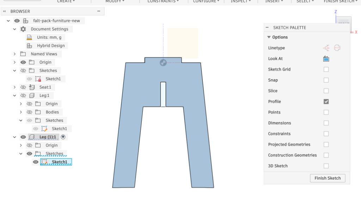Collapse the falt-pack-furniture-new root node
361x200 pixels.
tap(8, 21)
